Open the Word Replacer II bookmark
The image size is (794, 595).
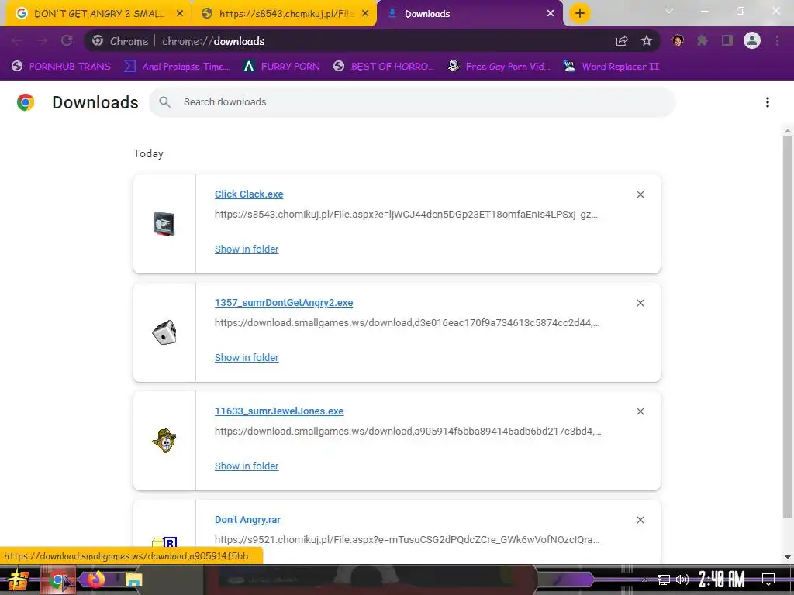(611, 67)
